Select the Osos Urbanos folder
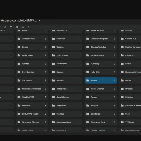Viewport: 141px width, 141px height. tap(66, 97)
